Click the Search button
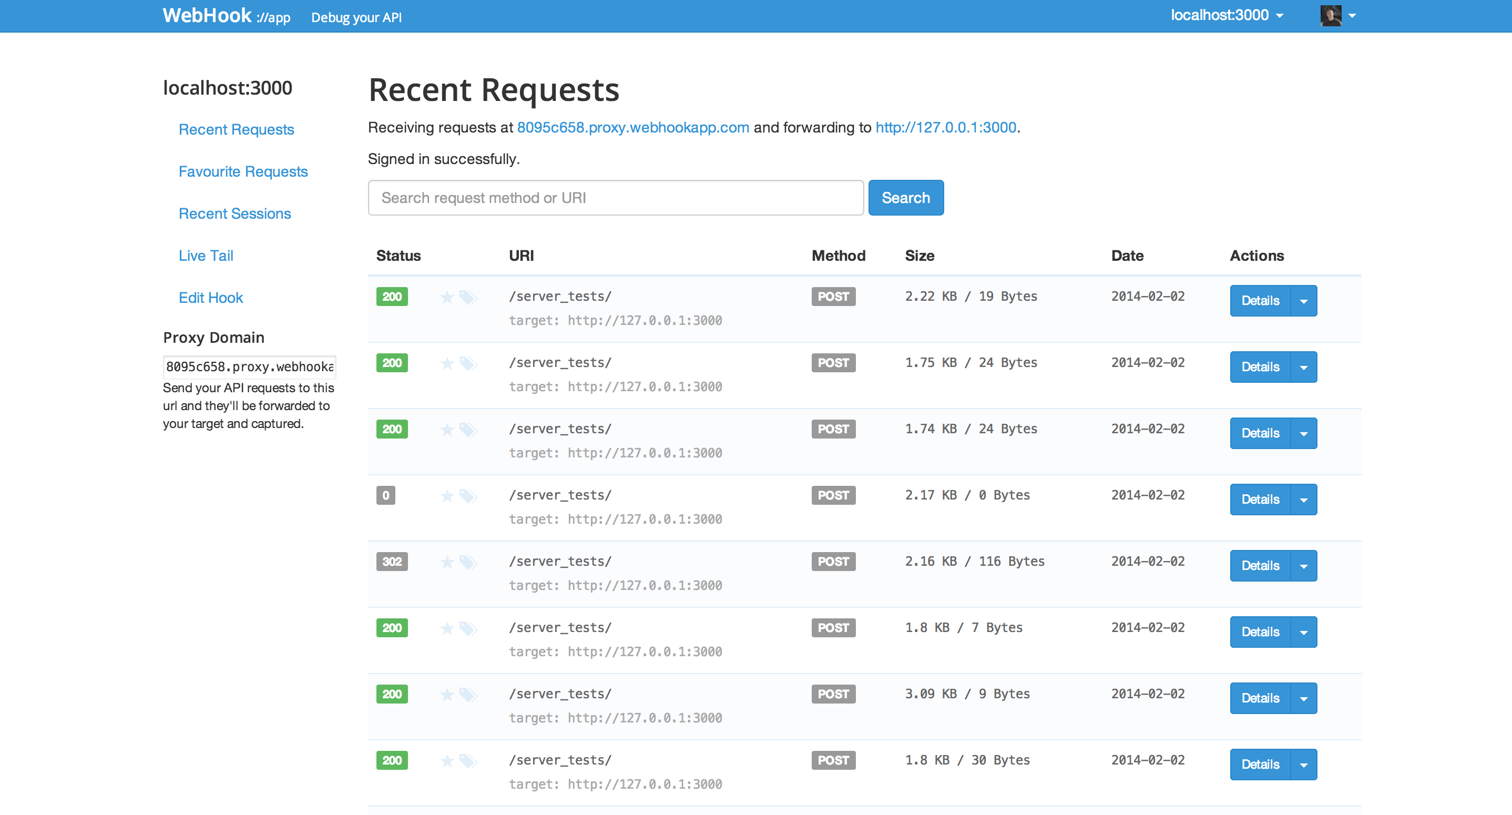1512x815 pixels. [906, 197]
